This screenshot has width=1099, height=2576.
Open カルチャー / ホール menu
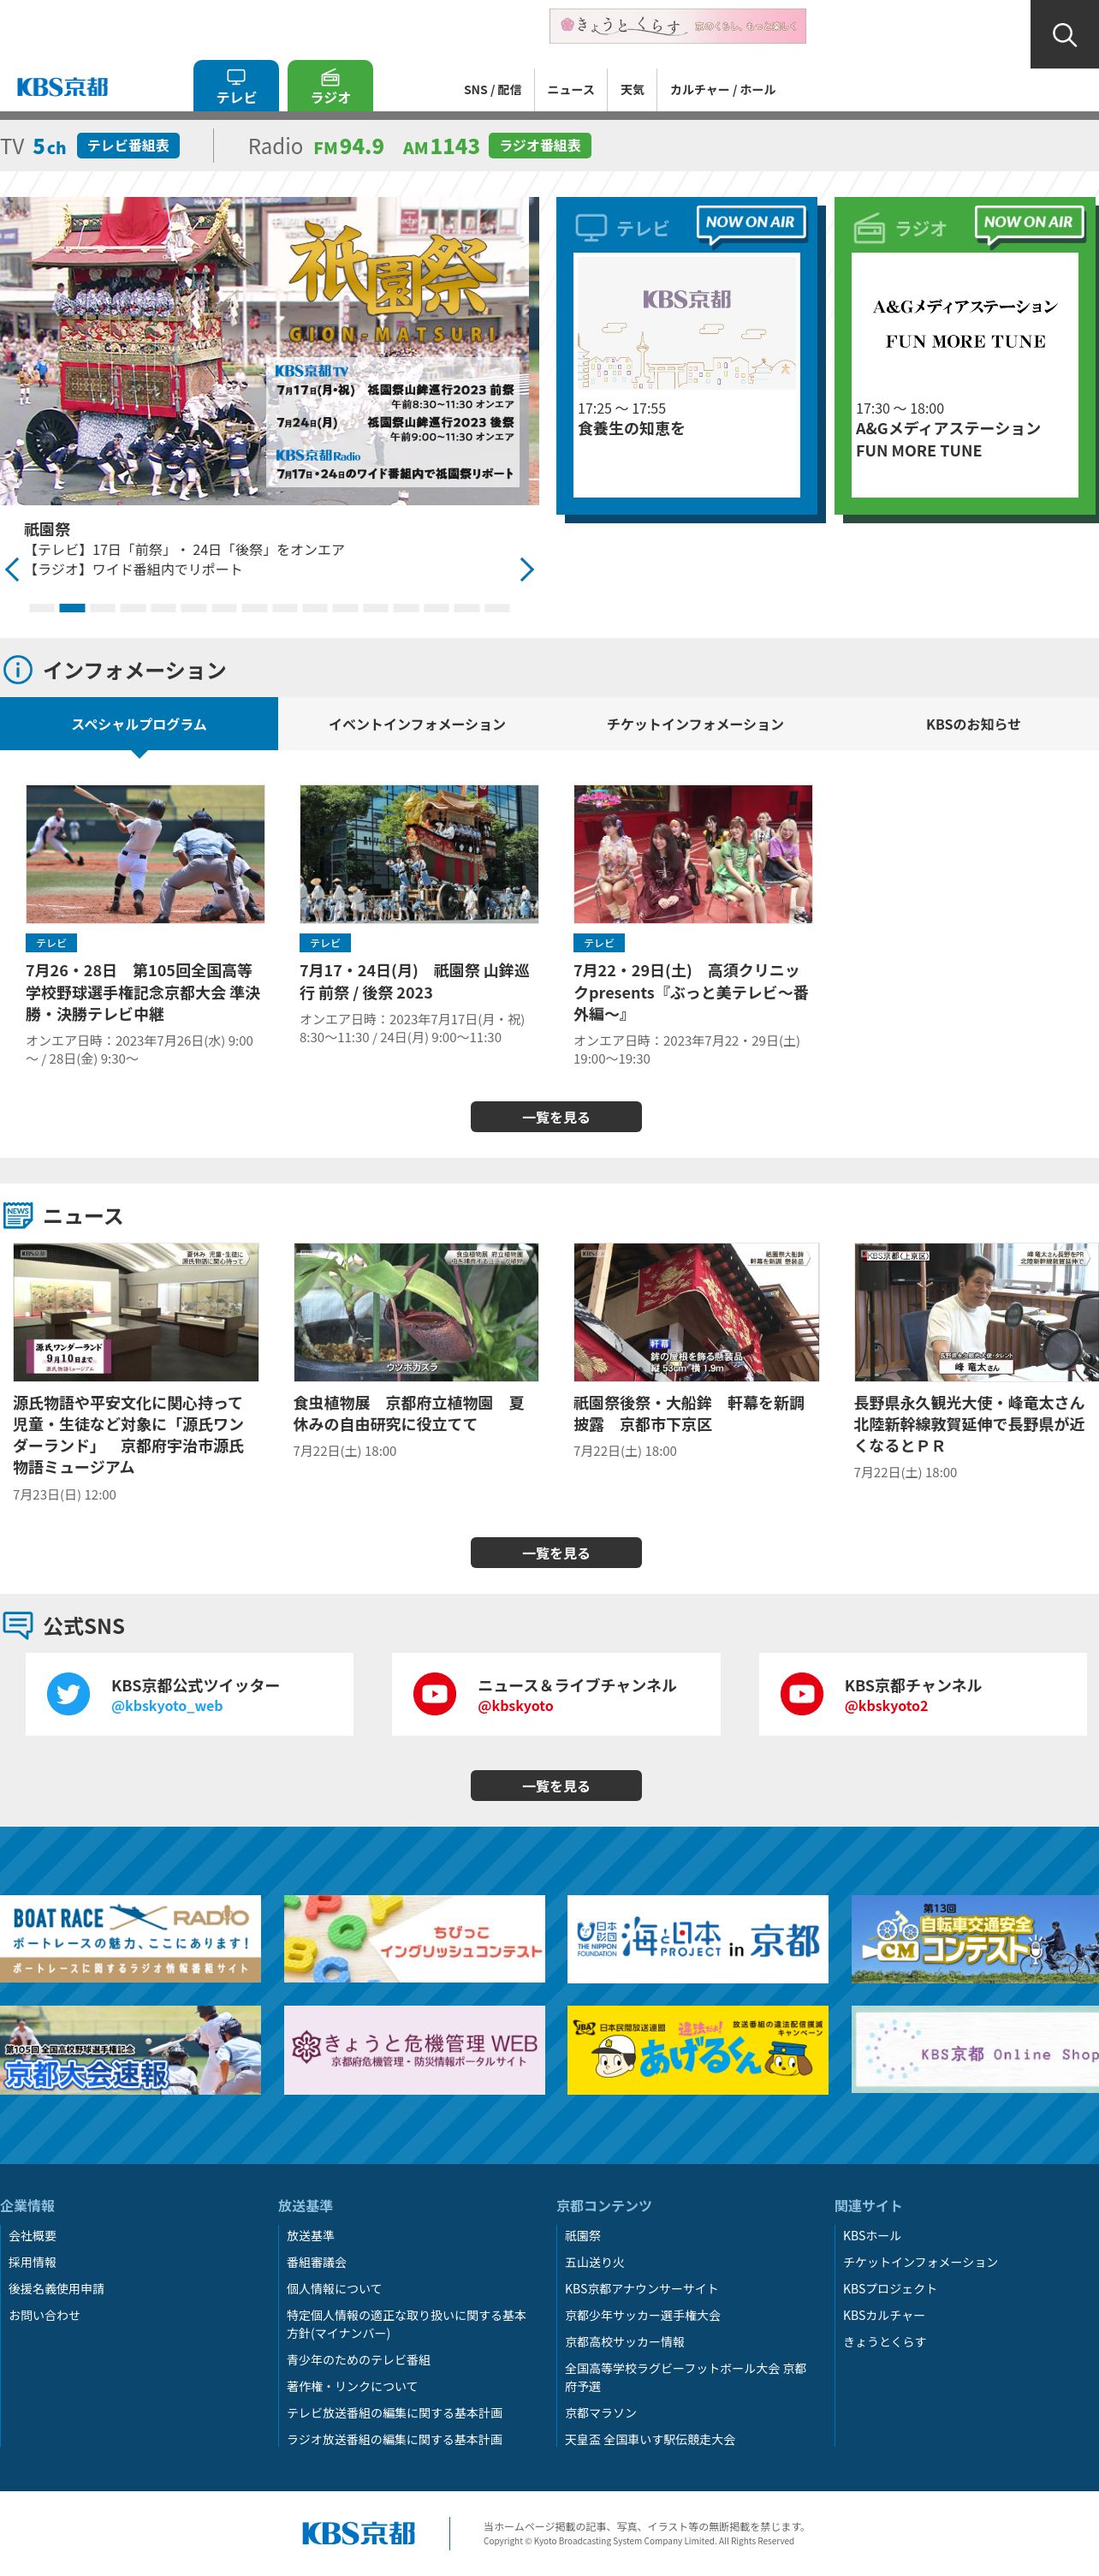pos(722,90)
